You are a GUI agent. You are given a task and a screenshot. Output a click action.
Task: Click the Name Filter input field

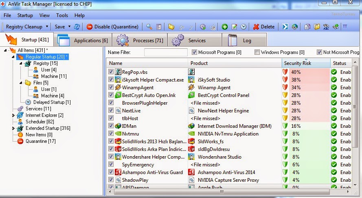(166, 52)
